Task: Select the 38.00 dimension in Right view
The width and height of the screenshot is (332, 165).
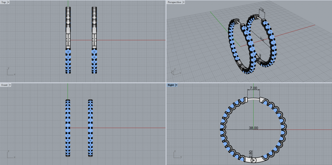Action: click(x=253, y=128)
